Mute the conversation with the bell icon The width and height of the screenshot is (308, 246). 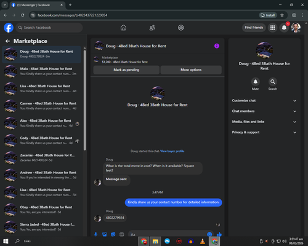[x=256, y=82]
